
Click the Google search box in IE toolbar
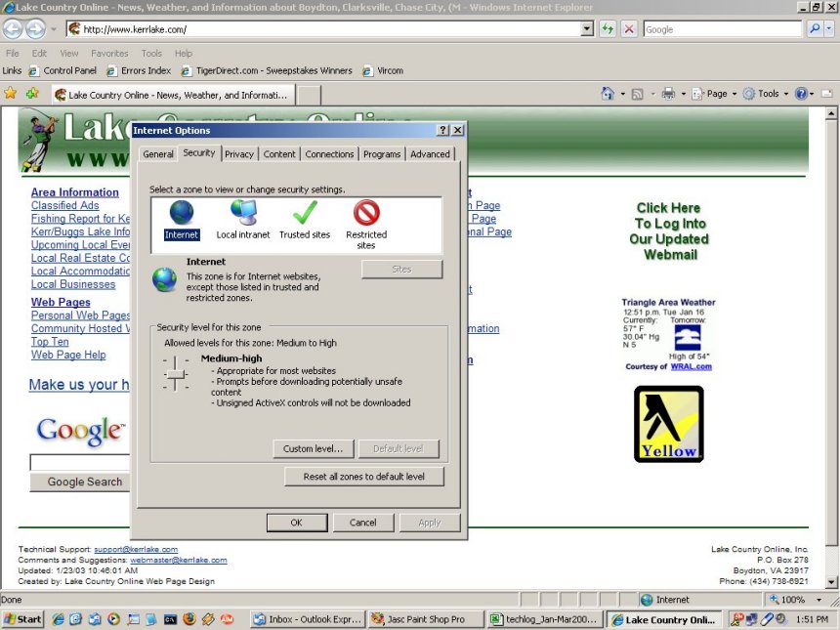(722, 29)
